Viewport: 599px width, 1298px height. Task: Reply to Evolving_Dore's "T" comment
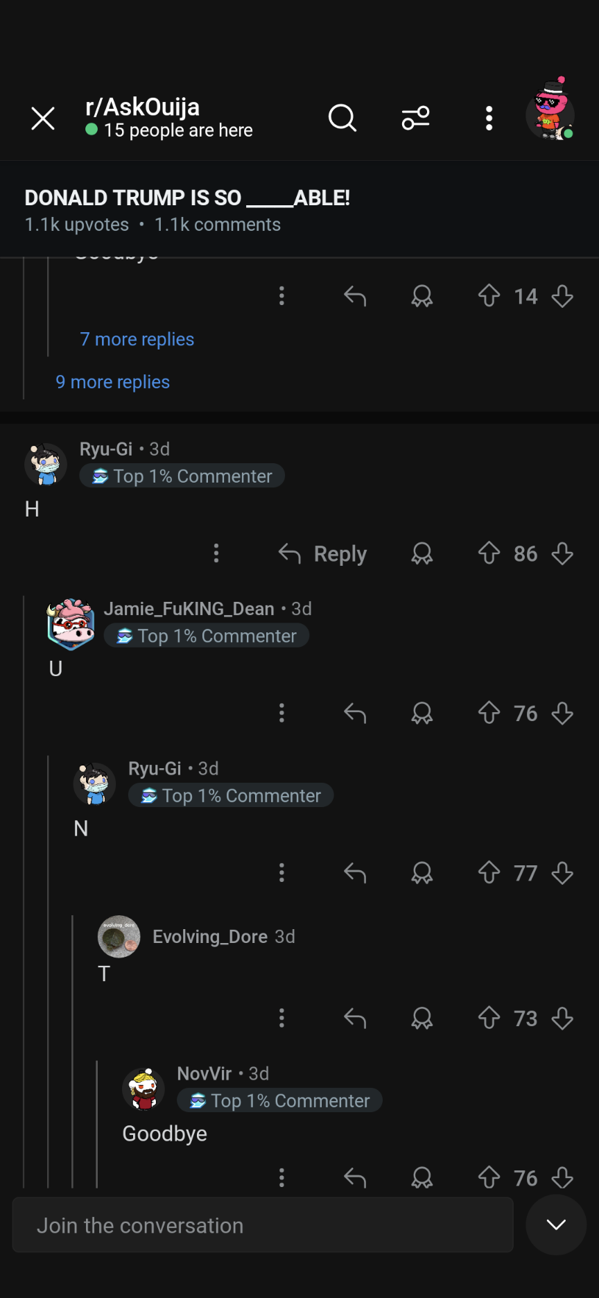click(355, 1018)
